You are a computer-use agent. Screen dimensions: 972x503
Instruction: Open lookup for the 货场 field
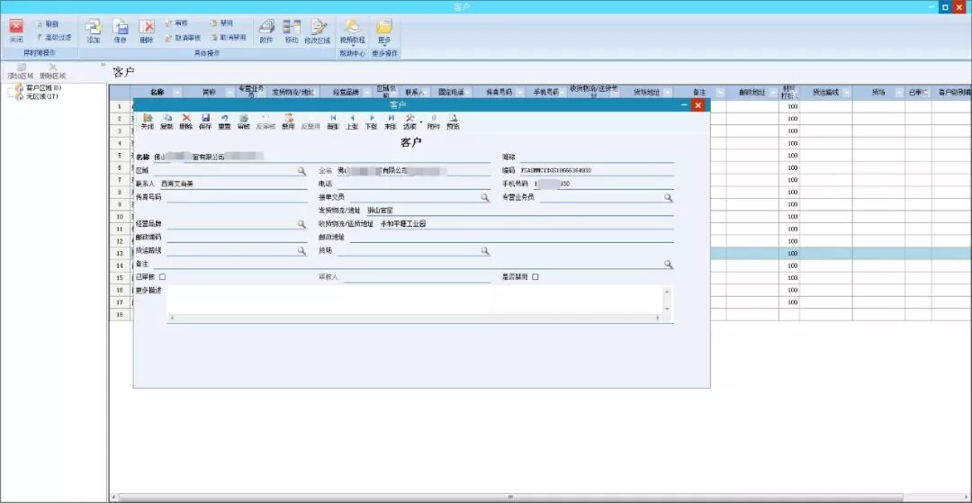(x=485, y=251)
